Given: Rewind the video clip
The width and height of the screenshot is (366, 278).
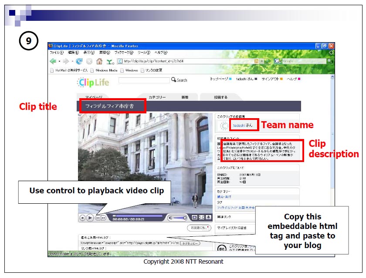Looking at the screenshot, I should pos(98,218).
